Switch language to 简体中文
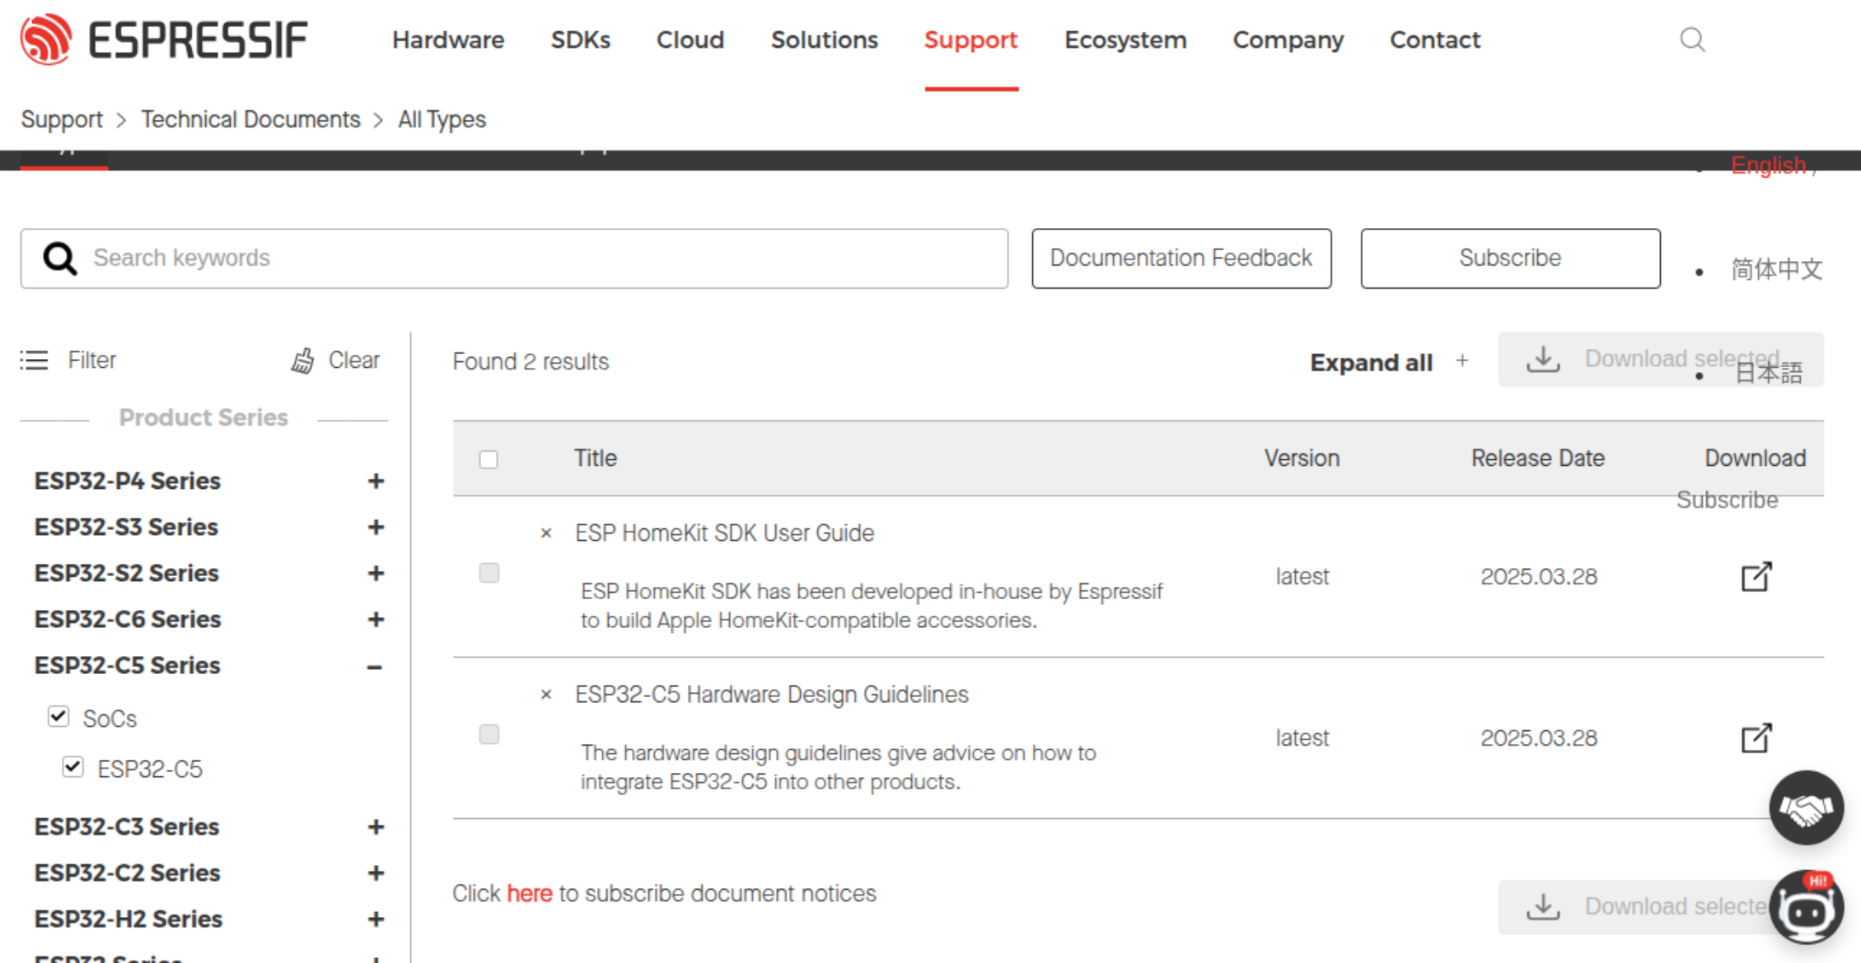The height and width of the screenshot is (963, 1861). point(1776,268)
